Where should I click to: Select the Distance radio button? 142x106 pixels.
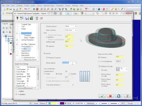(99, 57)
